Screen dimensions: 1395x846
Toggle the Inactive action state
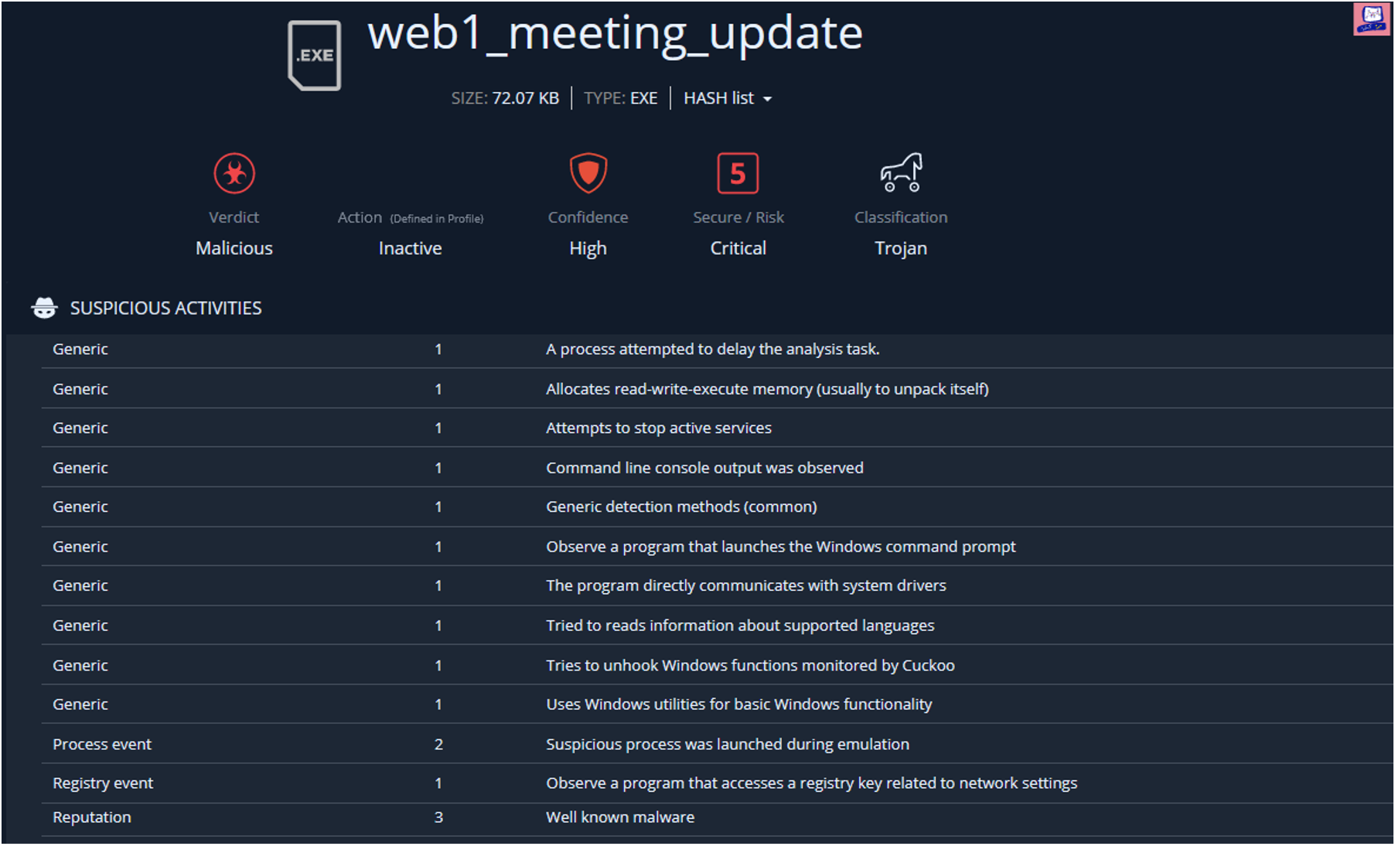click(x=409, y=248)
